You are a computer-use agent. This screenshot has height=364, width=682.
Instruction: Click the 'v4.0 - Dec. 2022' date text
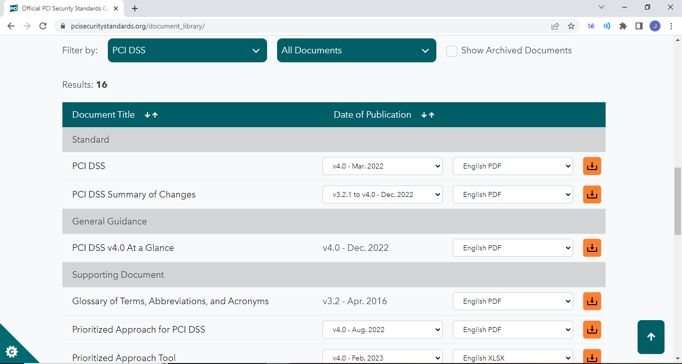point(356,248)
